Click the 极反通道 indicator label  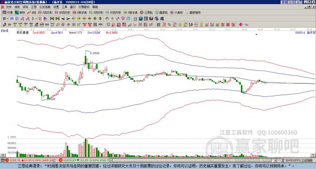point(22,33)
